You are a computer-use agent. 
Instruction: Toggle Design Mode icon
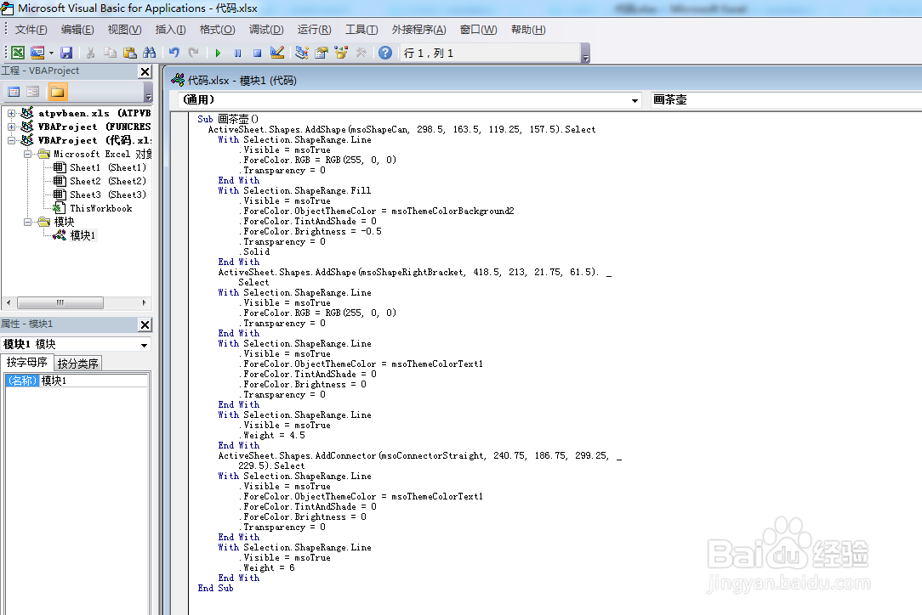click(277, 53)
